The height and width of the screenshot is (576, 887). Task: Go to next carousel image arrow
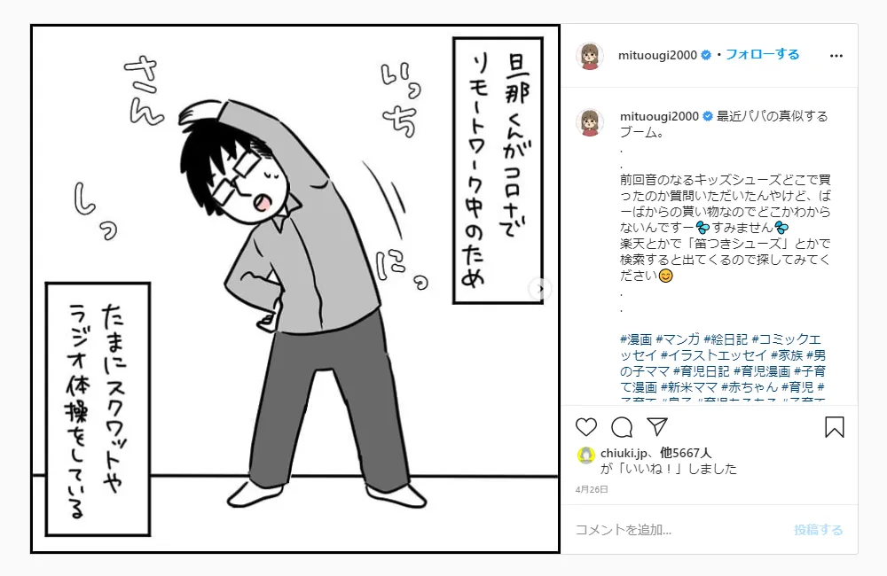coord(539,289)
